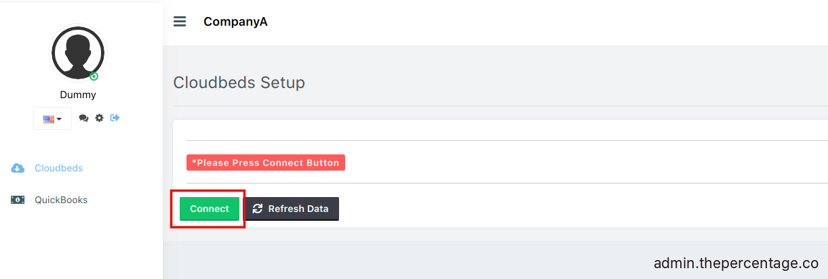Viewport: 828px width, 279px height.
Task: Click the QuickBooks money bill icon
Action: (x=18, y=200)
